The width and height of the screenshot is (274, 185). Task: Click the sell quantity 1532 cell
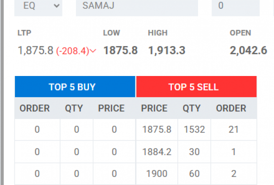[x=194, y=130]
